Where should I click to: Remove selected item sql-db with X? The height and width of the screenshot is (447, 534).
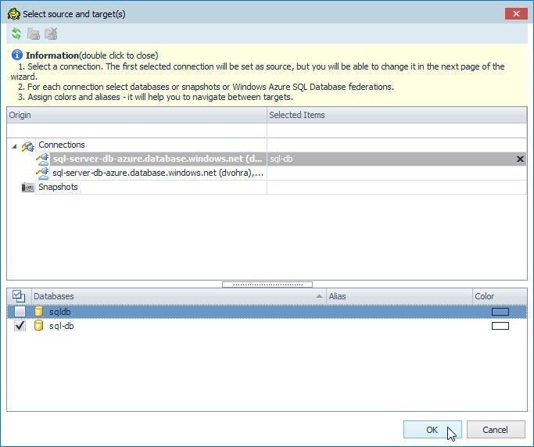520,159
